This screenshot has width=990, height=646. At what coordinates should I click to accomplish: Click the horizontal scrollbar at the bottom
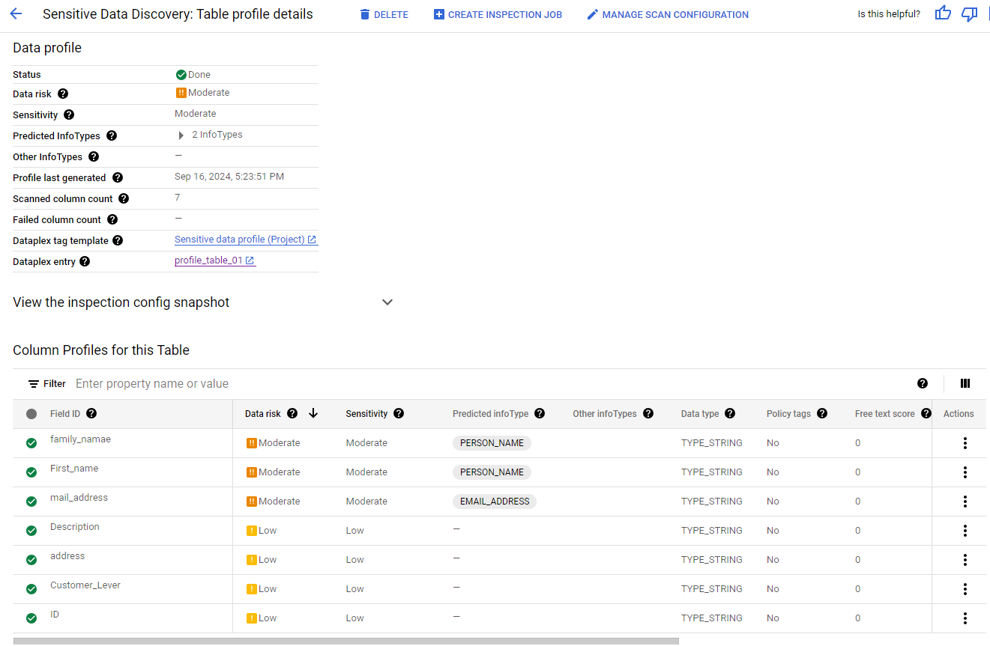(x=346, y=642)
